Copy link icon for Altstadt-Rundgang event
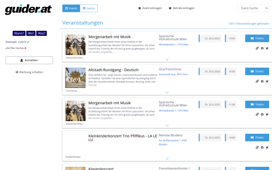 [257, 81]
